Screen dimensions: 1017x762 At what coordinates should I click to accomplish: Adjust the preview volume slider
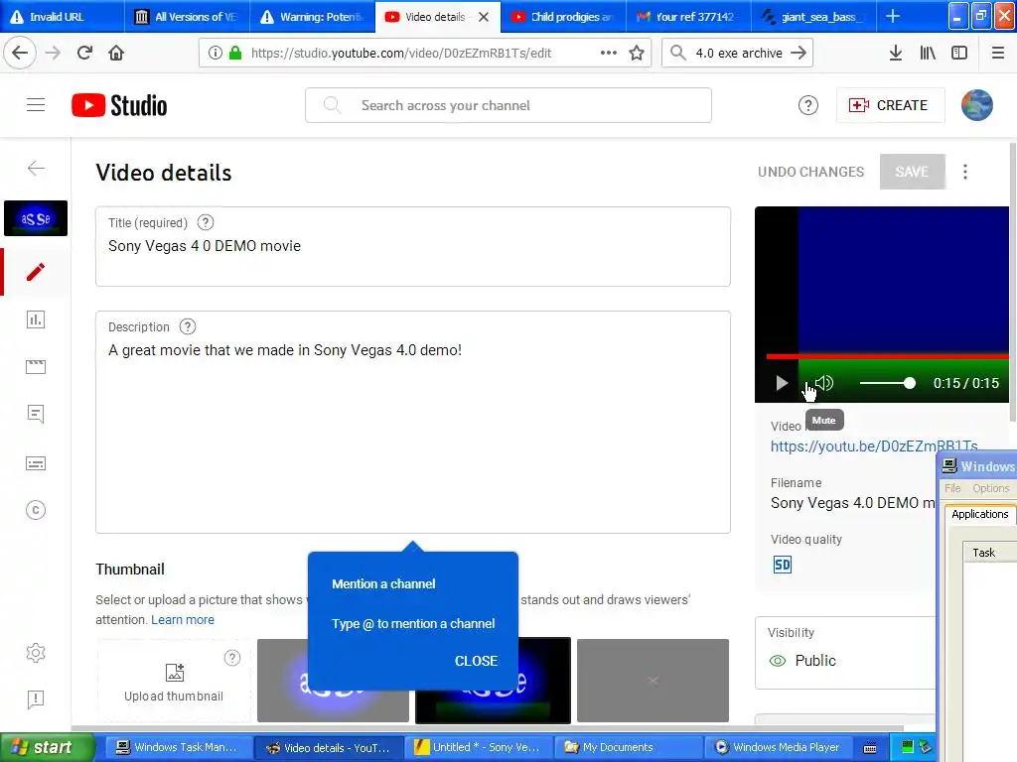coord(887,384)
